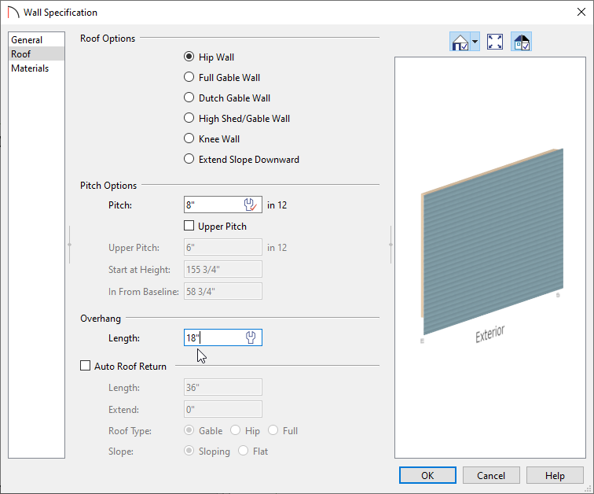Click the Start at Height field
The height and width of the screenshot is (494, 594).
(x=223, y=269)
